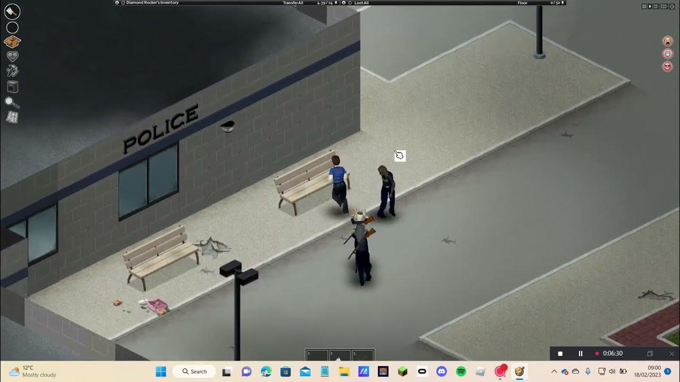The width and height of the screenshot is (680, 382).
Task: Set game speed to fastest forward
Action: click(664, 6)
